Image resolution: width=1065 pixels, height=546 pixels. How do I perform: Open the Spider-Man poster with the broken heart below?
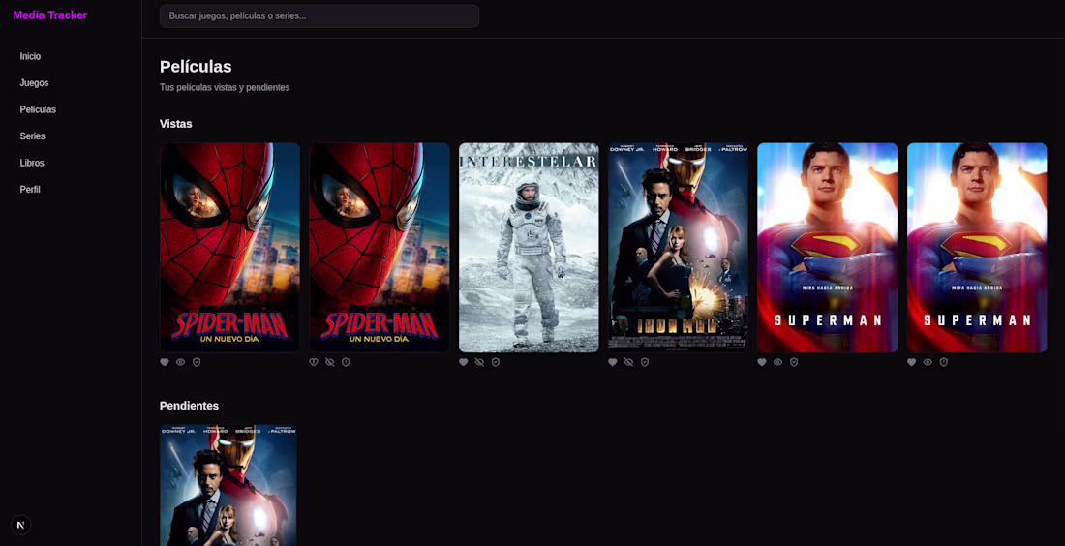tap(379, 247)
